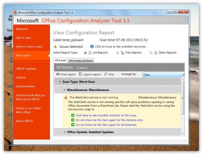The image size is (203, 155).
Task: Click the issue list scrollbar thumb
Action: click(x=183, y=98)
